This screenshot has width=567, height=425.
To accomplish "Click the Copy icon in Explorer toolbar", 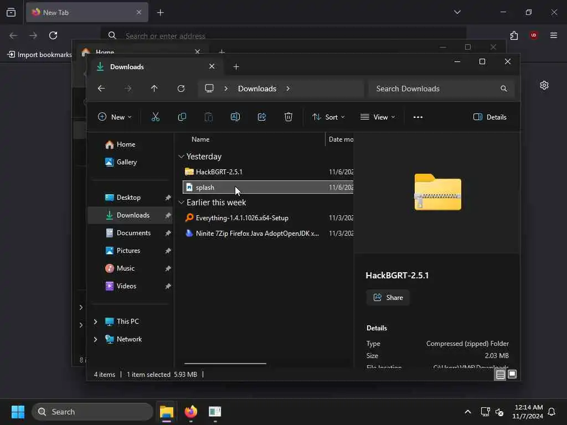I will point(182,117).
